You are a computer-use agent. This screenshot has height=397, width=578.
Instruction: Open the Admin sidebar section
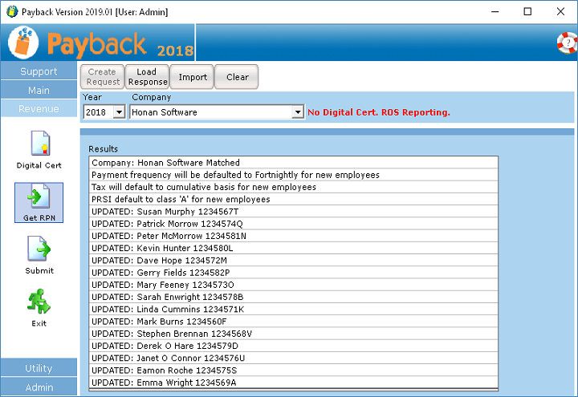tap(39, 387)
